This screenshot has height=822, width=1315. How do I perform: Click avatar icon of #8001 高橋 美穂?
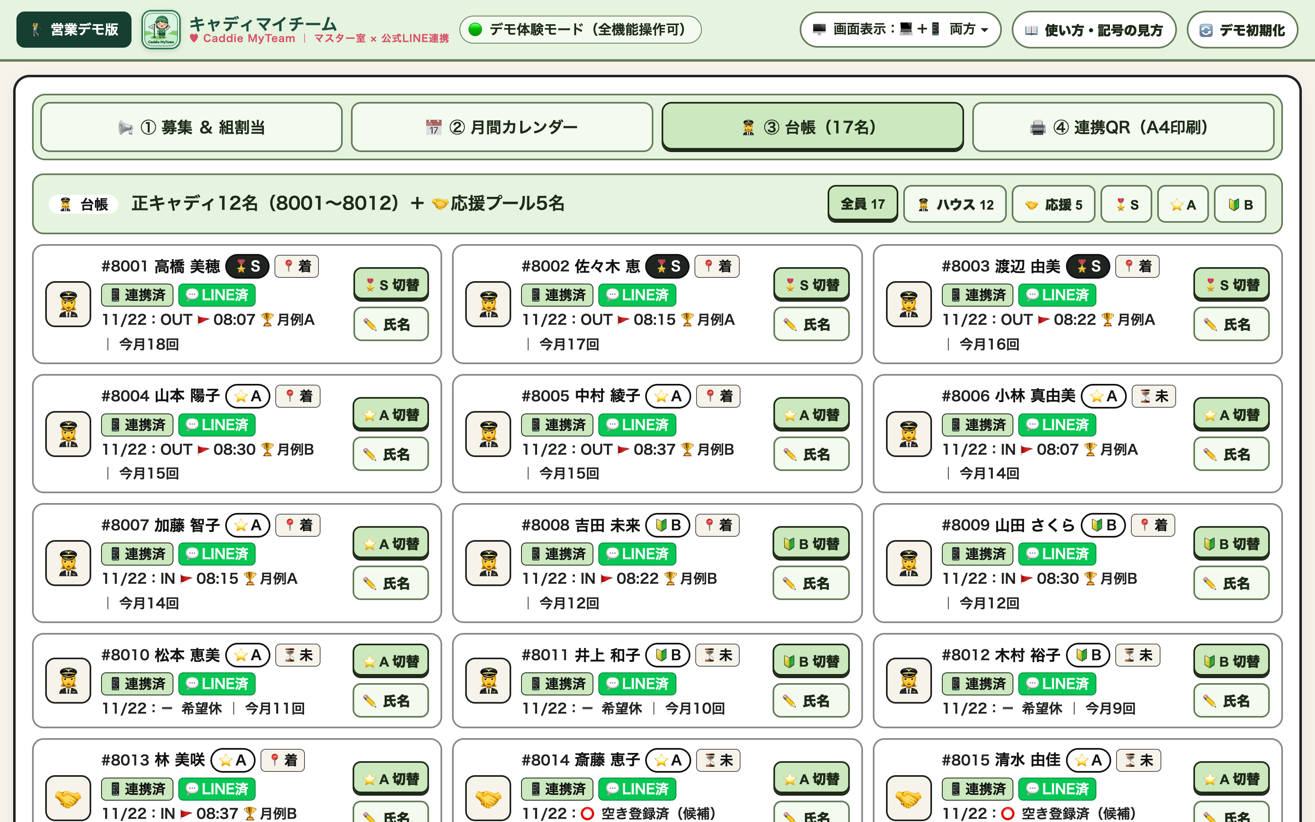pyautogui.click(x=69, y=304)
